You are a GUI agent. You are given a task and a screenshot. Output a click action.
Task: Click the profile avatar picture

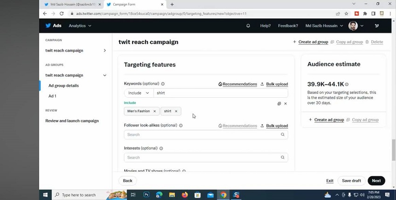coord(353,26)
